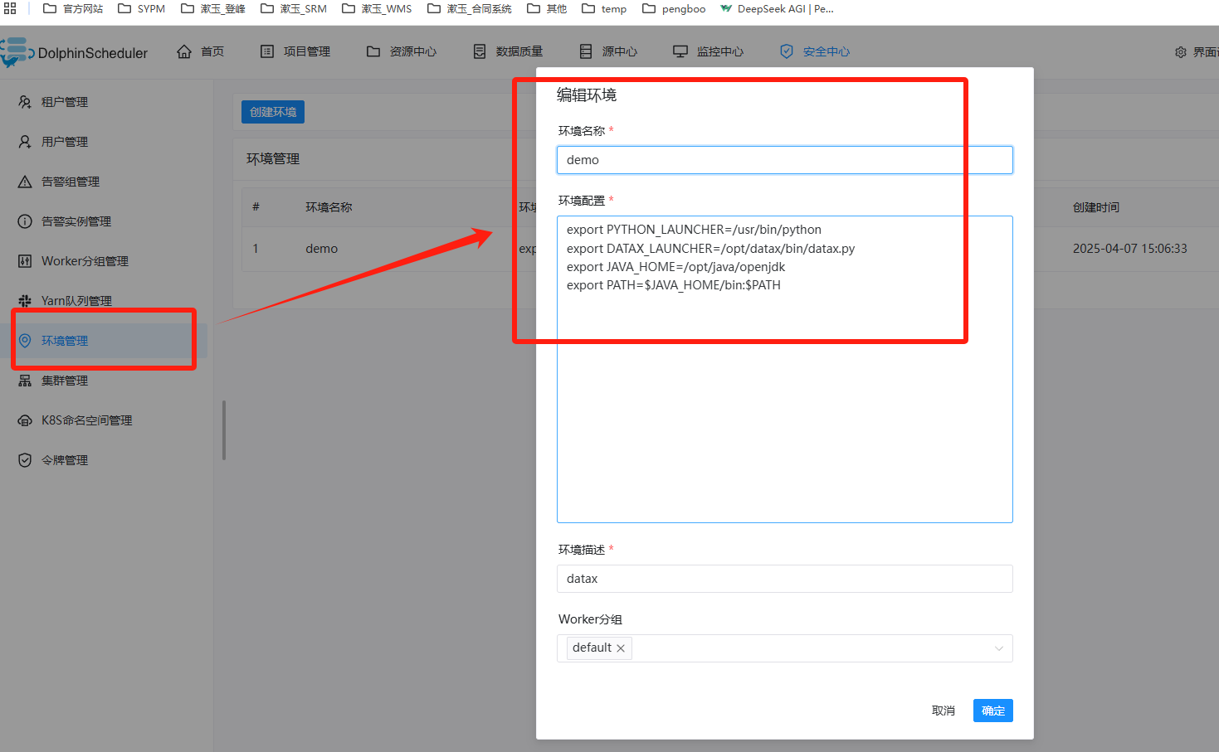The image size is (1219, 752).
Task: Select cluster management sidebar icon
Action: tap(25, 381)
